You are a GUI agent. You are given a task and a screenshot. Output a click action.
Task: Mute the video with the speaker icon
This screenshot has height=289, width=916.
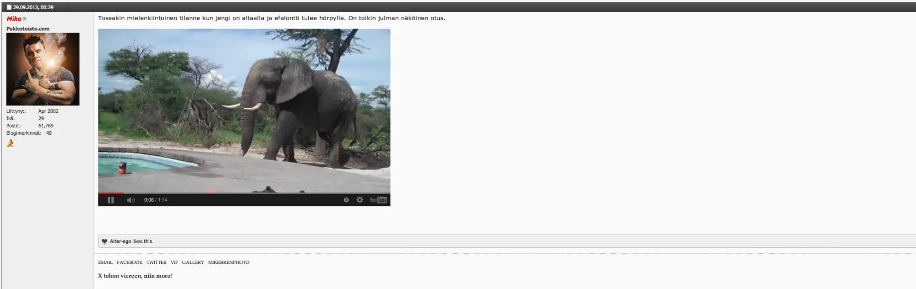coord(131,200)
